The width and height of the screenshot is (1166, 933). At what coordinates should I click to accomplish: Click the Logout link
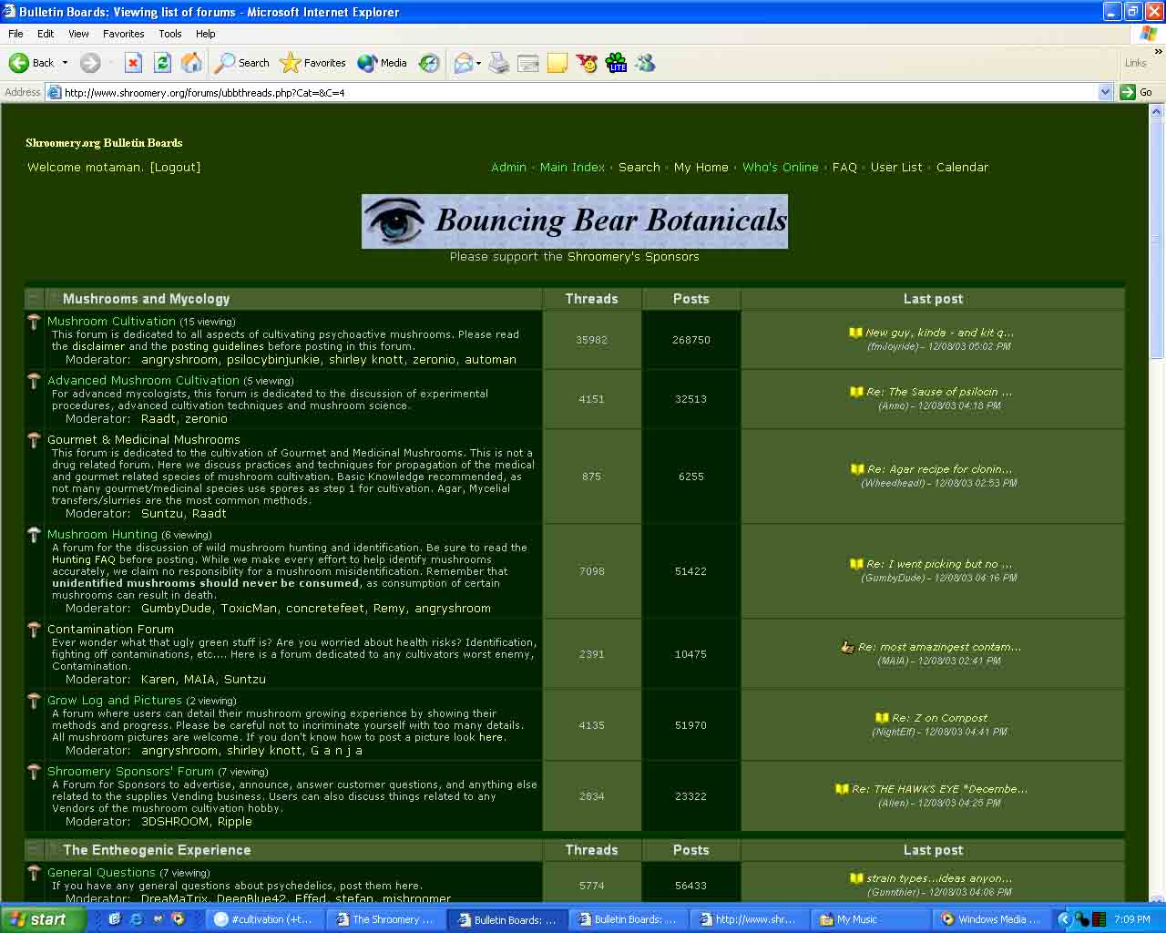175,168
